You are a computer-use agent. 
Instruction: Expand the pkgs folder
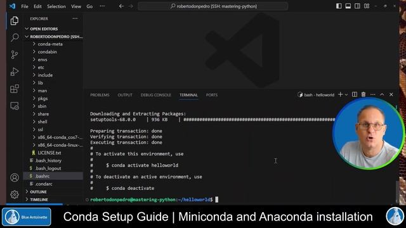[x=53, y=99]
